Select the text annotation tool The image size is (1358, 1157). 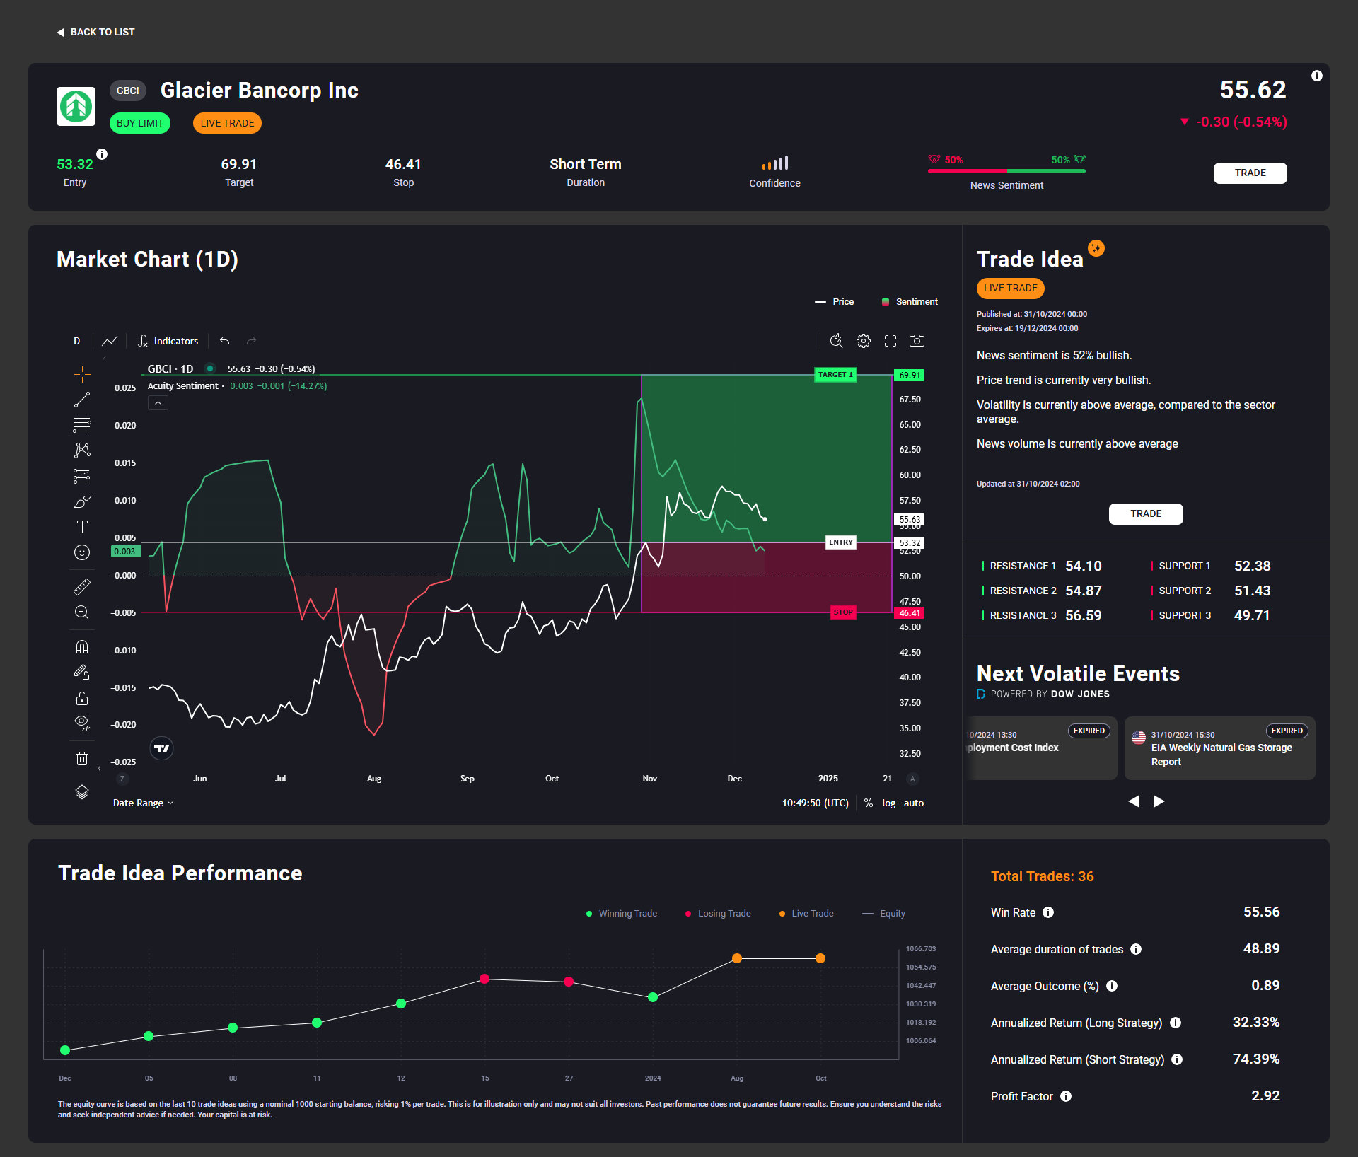(82, 527)
